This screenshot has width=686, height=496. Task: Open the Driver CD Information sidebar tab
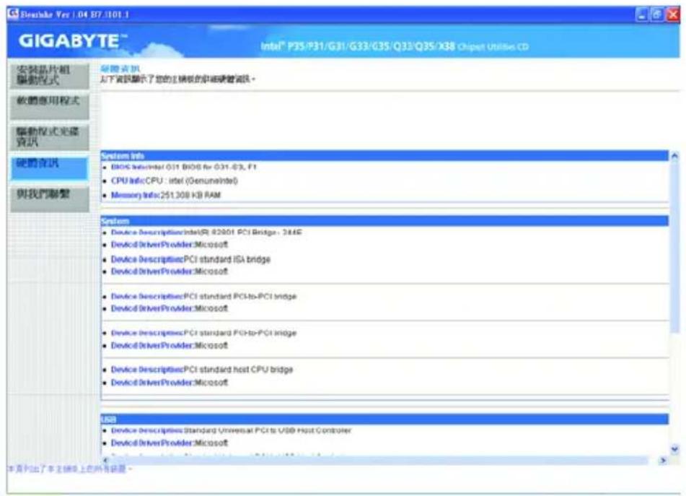50,137
